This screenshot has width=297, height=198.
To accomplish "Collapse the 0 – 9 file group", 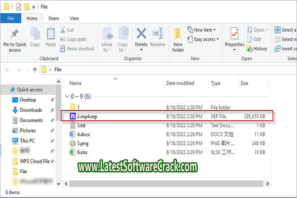I will 67,97.
